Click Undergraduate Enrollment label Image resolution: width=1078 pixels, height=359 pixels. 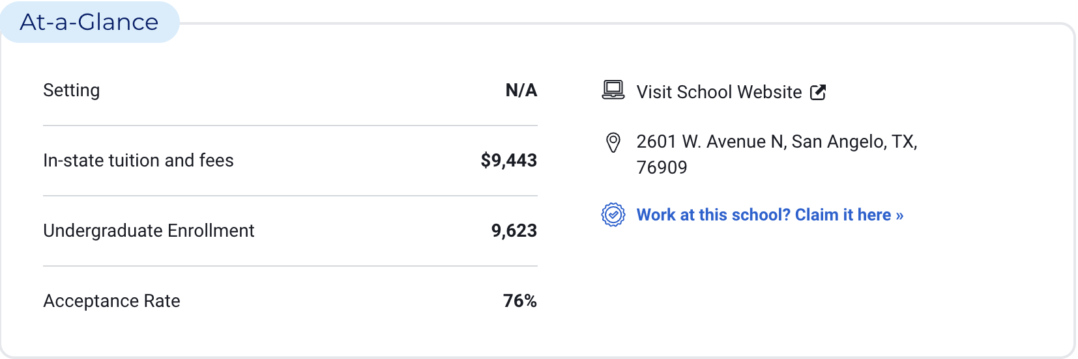[149, 231]
